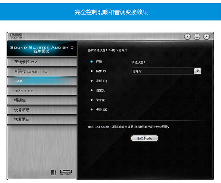Click the 完全控制混响和音调变换效果 banner heading

(x=111, y=12)
